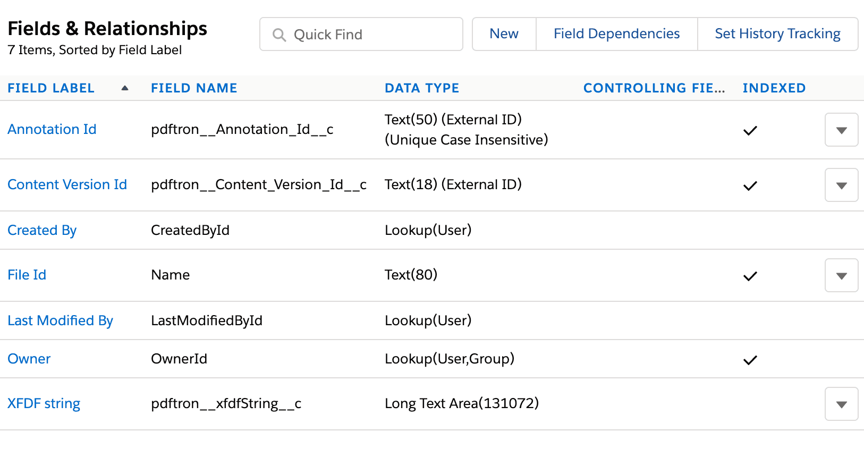Open Field Dependencies
This screenshot has width=864, height=474.
click(x=616, y=34)
